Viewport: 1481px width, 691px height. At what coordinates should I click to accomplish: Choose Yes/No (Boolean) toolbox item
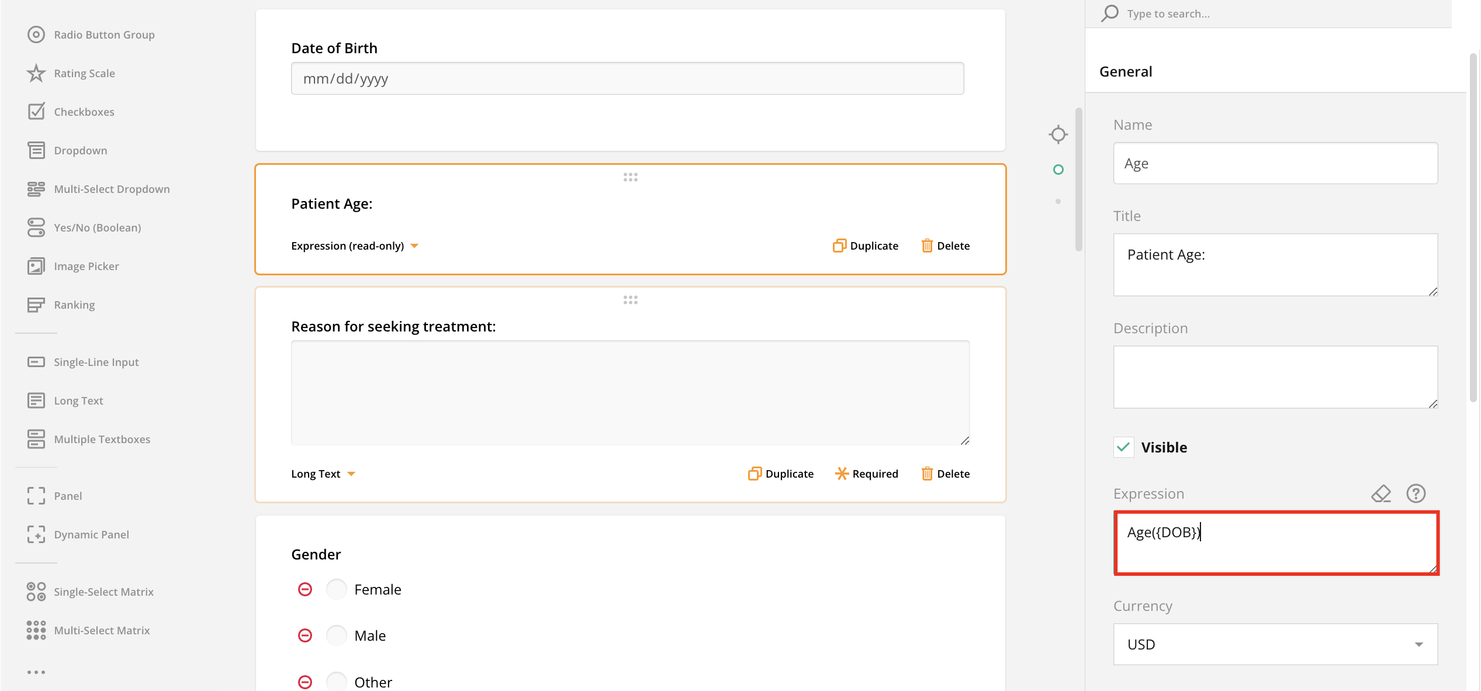click(97, 227)
